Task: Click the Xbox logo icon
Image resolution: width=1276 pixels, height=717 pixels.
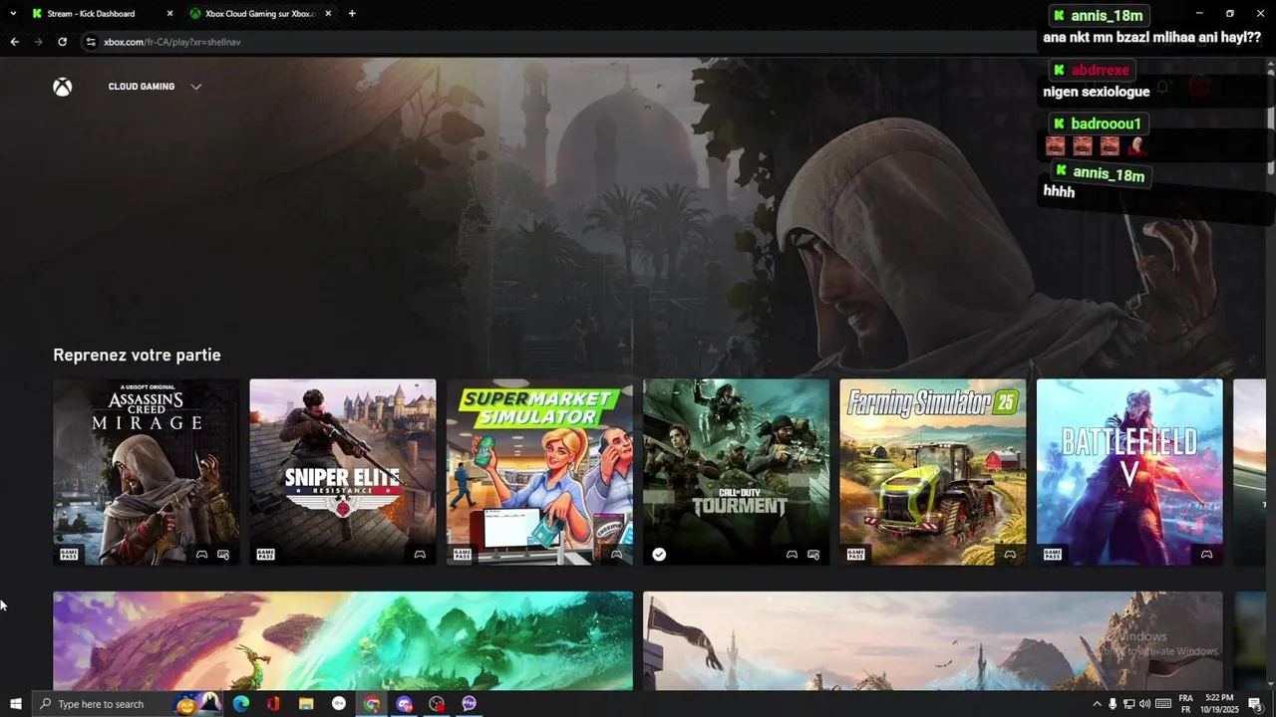Action: pos(63,87)
